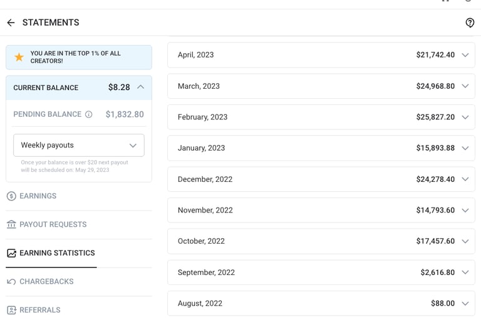Viewport: 481px width, 320px height.
Task: Click the Pending Balance info icon
Action: point(89,114)
